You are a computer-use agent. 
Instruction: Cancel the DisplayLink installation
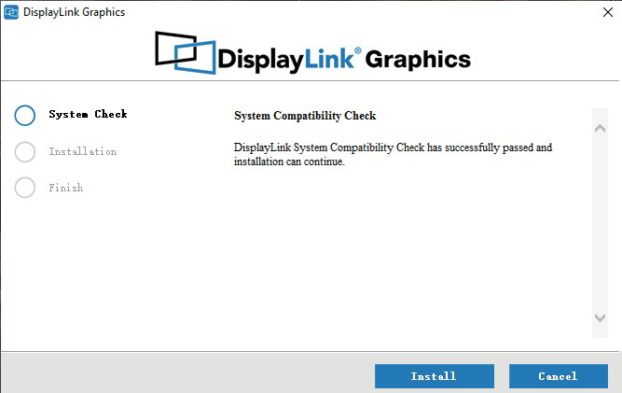click(x=559, y=376)
